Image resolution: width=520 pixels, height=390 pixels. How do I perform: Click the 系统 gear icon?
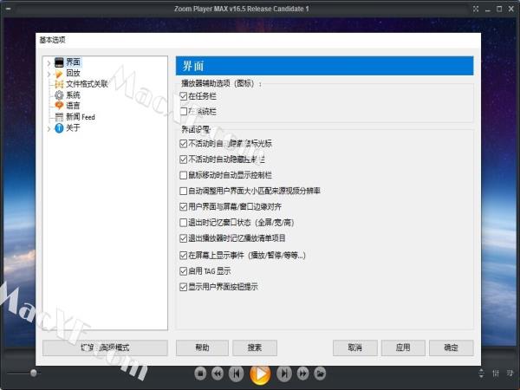(59, 95)
